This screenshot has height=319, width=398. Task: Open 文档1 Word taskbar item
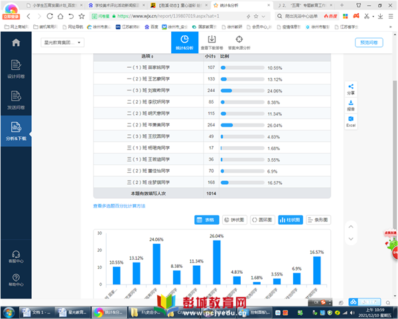(x=36, y=312)
